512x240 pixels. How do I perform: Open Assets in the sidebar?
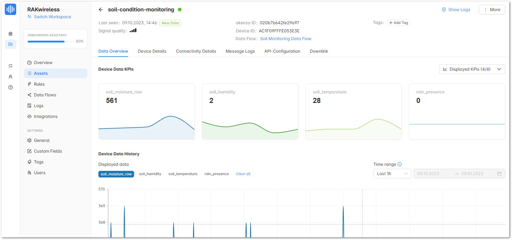55,73
